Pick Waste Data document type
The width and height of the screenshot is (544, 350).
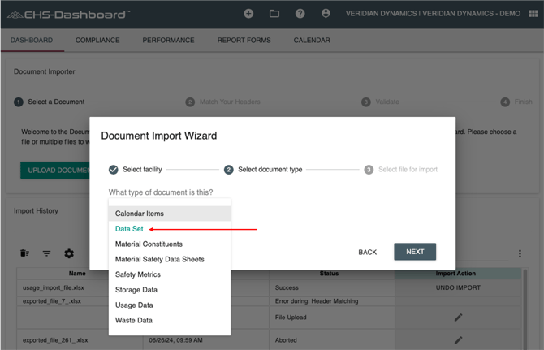134,320
